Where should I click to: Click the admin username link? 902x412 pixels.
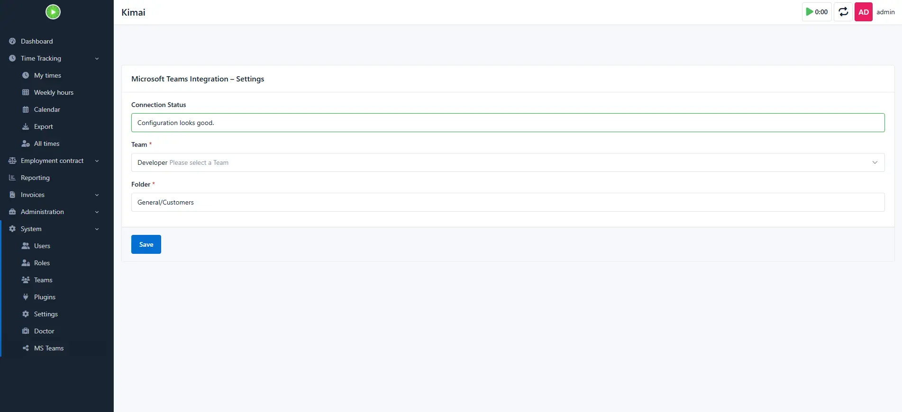pos(885,12)
